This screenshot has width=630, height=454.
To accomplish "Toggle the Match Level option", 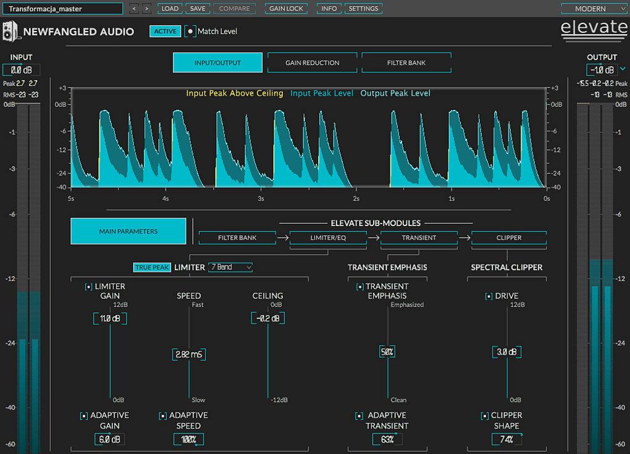I will click(190, 32).
